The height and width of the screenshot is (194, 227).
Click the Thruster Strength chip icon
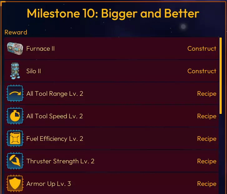(15, 161)
